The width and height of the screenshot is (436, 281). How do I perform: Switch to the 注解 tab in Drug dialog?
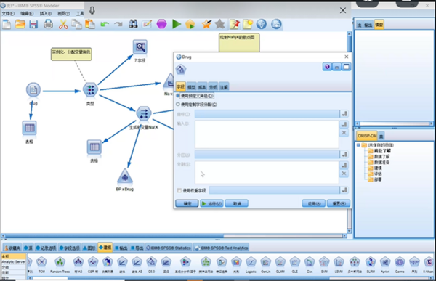[224, 86]
